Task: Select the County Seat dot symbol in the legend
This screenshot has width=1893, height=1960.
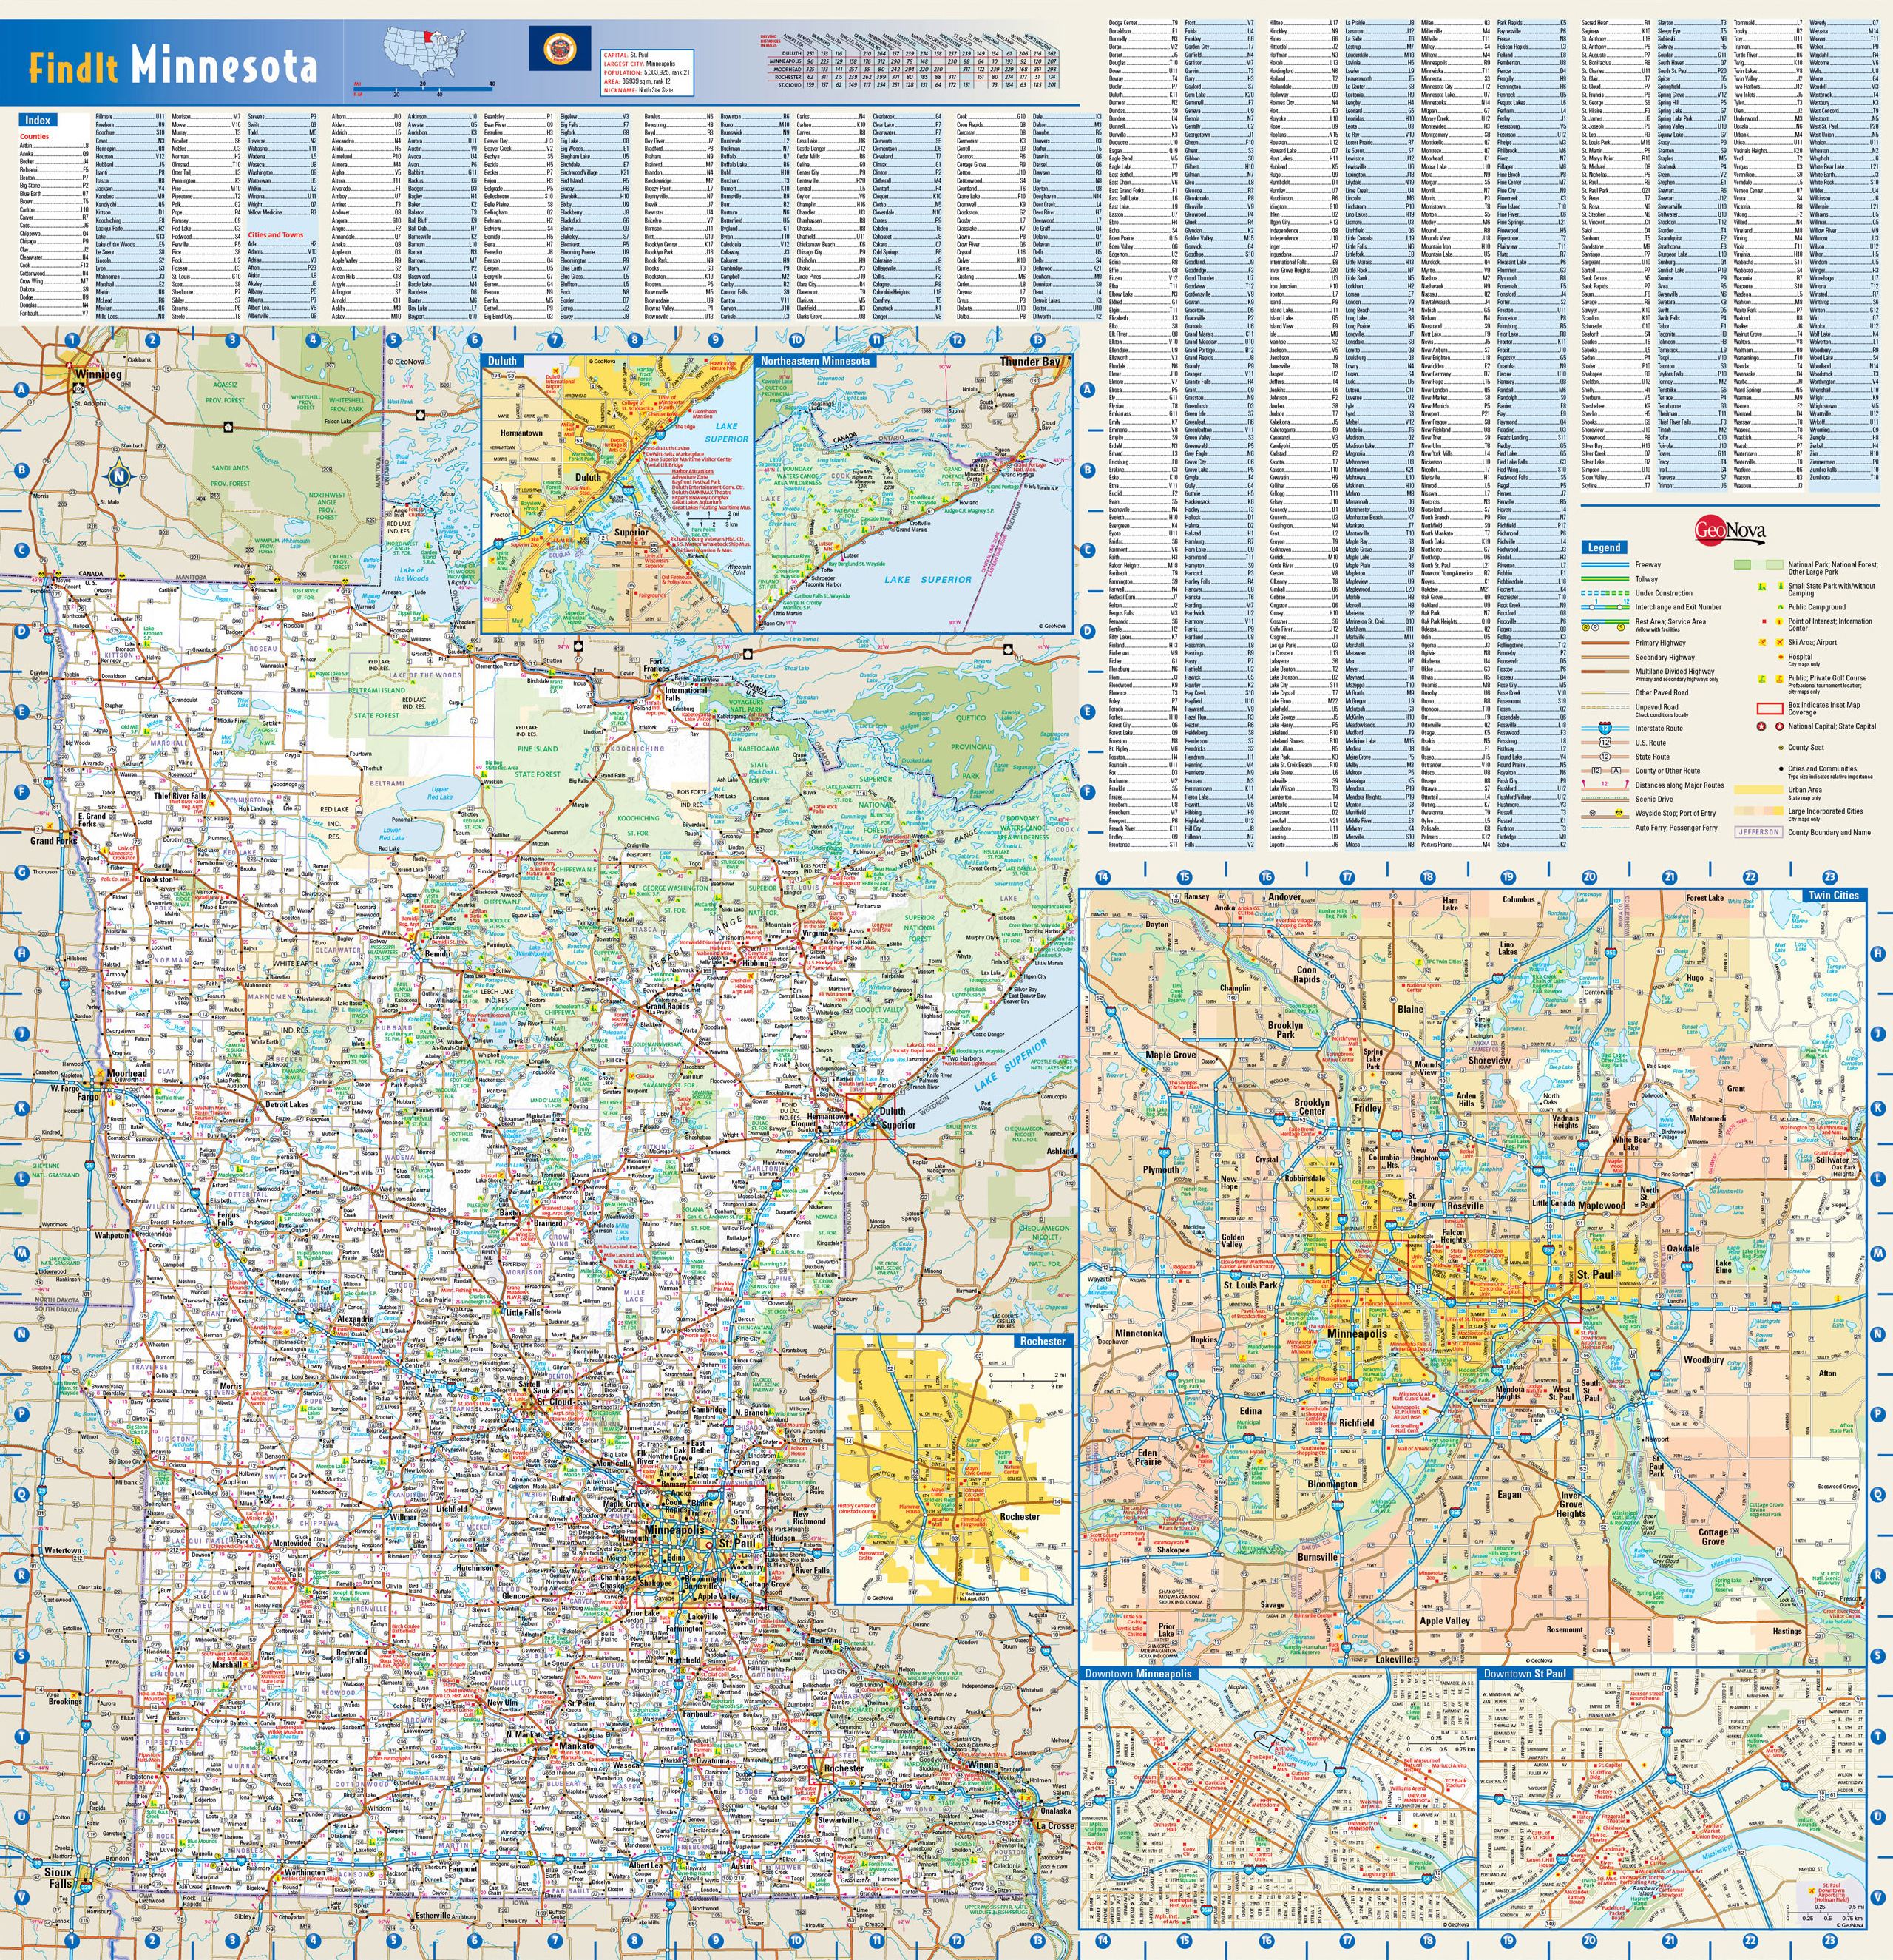Action: 1781,748
